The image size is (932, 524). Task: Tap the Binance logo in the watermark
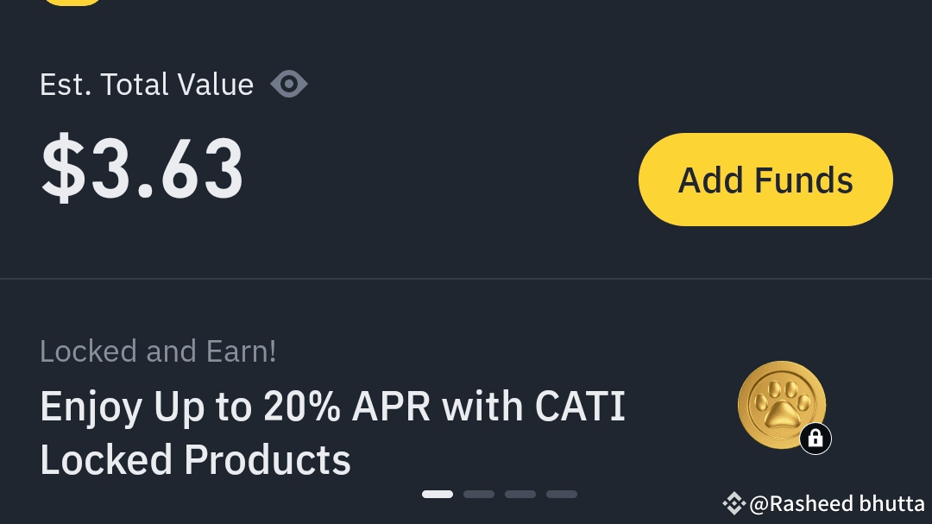(734, 503)
